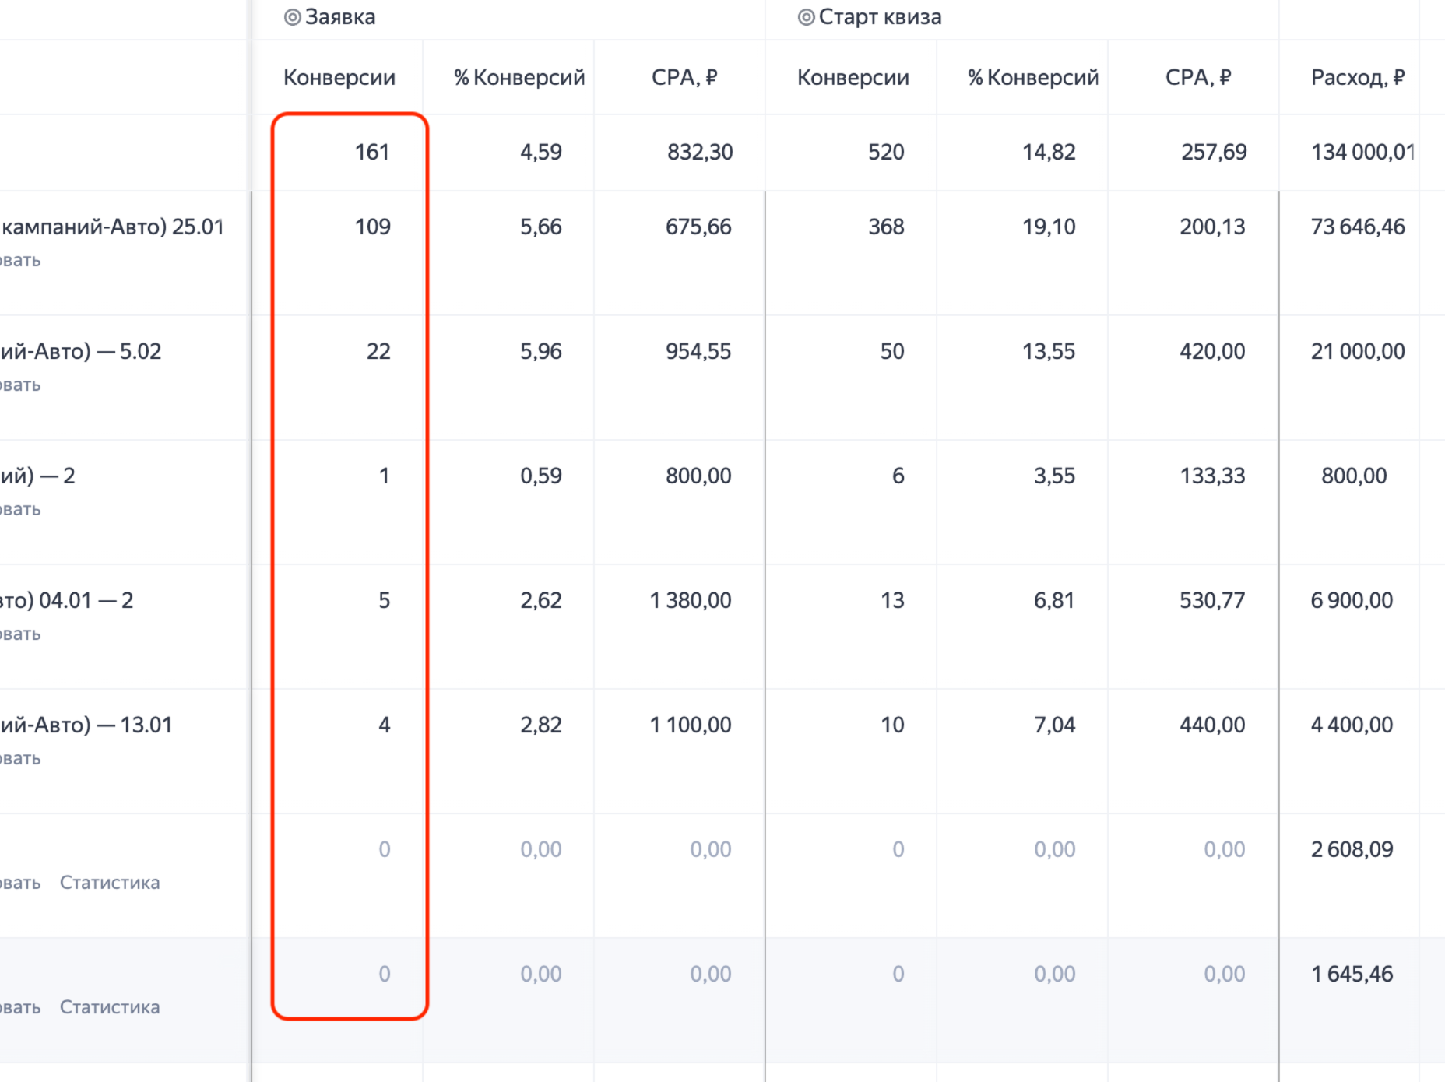Click the Расход, ₽ column header
This screenshot has width=1445, height=1082.
coord(1357,77)
